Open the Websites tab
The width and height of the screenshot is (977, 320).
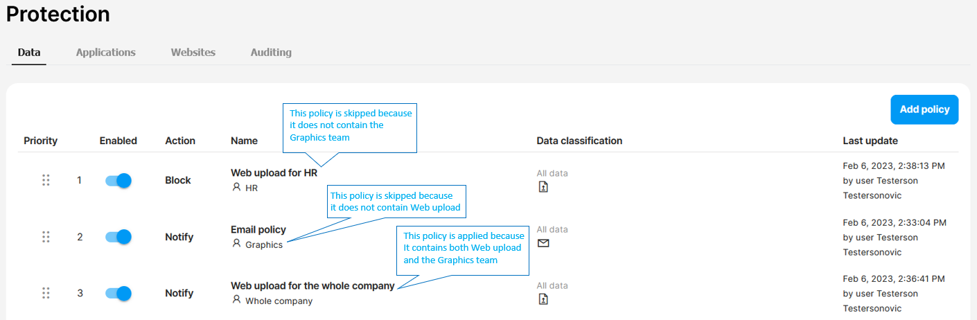[193, 53]
